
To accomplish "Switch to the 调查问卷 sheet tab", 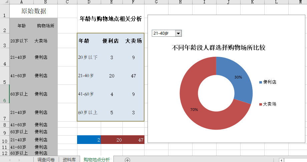I will 46,160.
